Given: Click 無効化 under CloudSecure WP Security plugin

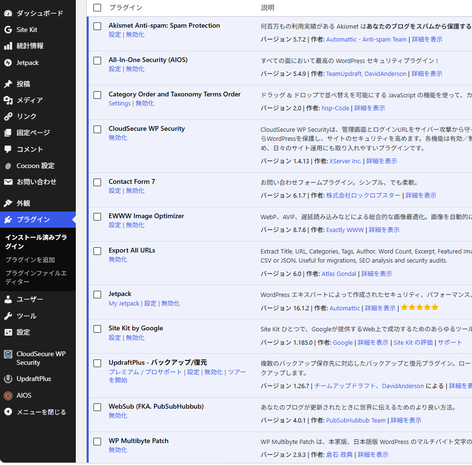Looking at the screenshot, I should click(x=118, y=137).
